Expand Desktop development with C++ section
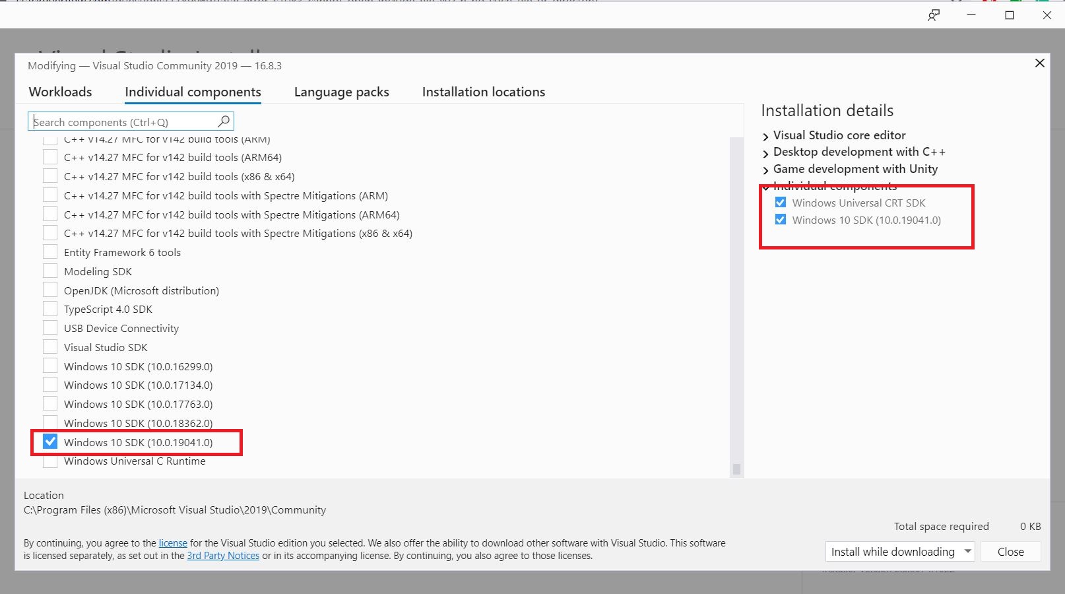This screenshot has height=594, width=1065. click(x=765, y=152)
